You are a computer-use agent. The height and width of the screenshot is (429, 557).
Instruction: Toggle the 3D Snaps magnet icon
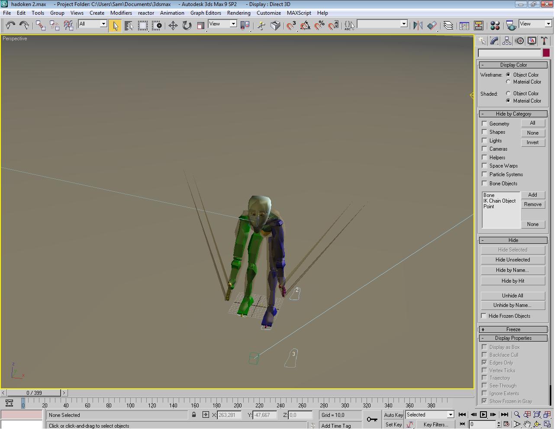tap(291, 26)
